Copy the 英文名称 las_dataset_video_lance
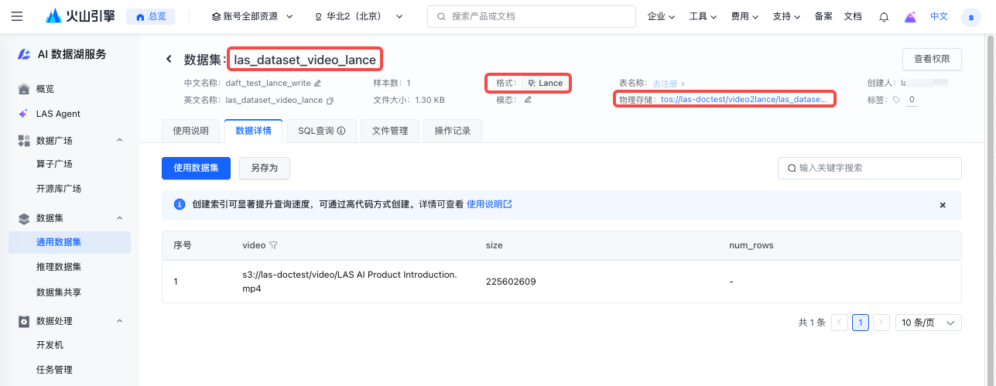Screen dimensions: 996x386 click(330, 101)
